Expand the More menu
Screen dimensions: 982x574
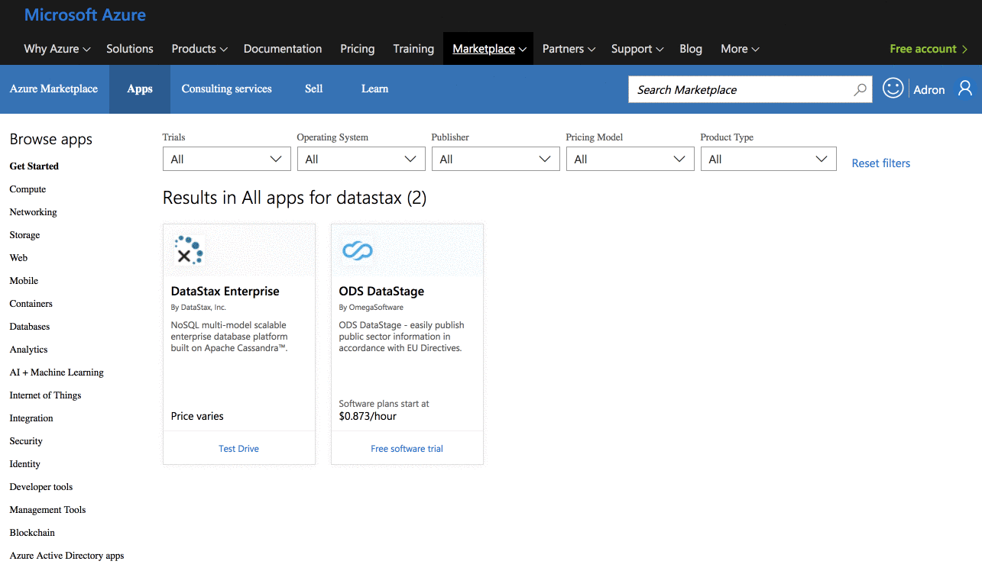(740, 49)
